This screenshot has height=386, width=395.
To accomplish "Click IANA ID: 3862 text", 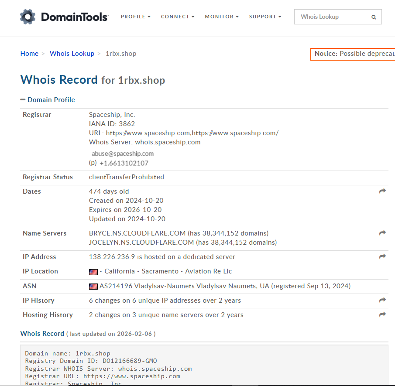I will tap(112, 124).
